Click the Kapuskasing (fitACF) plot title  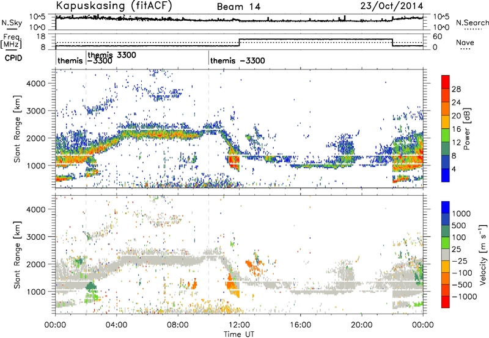click(x=114, y=5)
